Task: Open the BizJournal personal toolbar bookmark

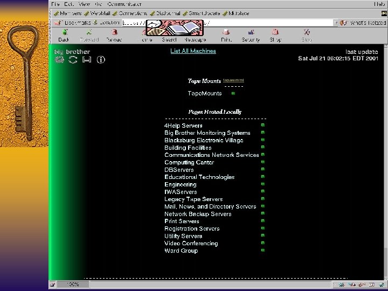Action: point(165,13)
